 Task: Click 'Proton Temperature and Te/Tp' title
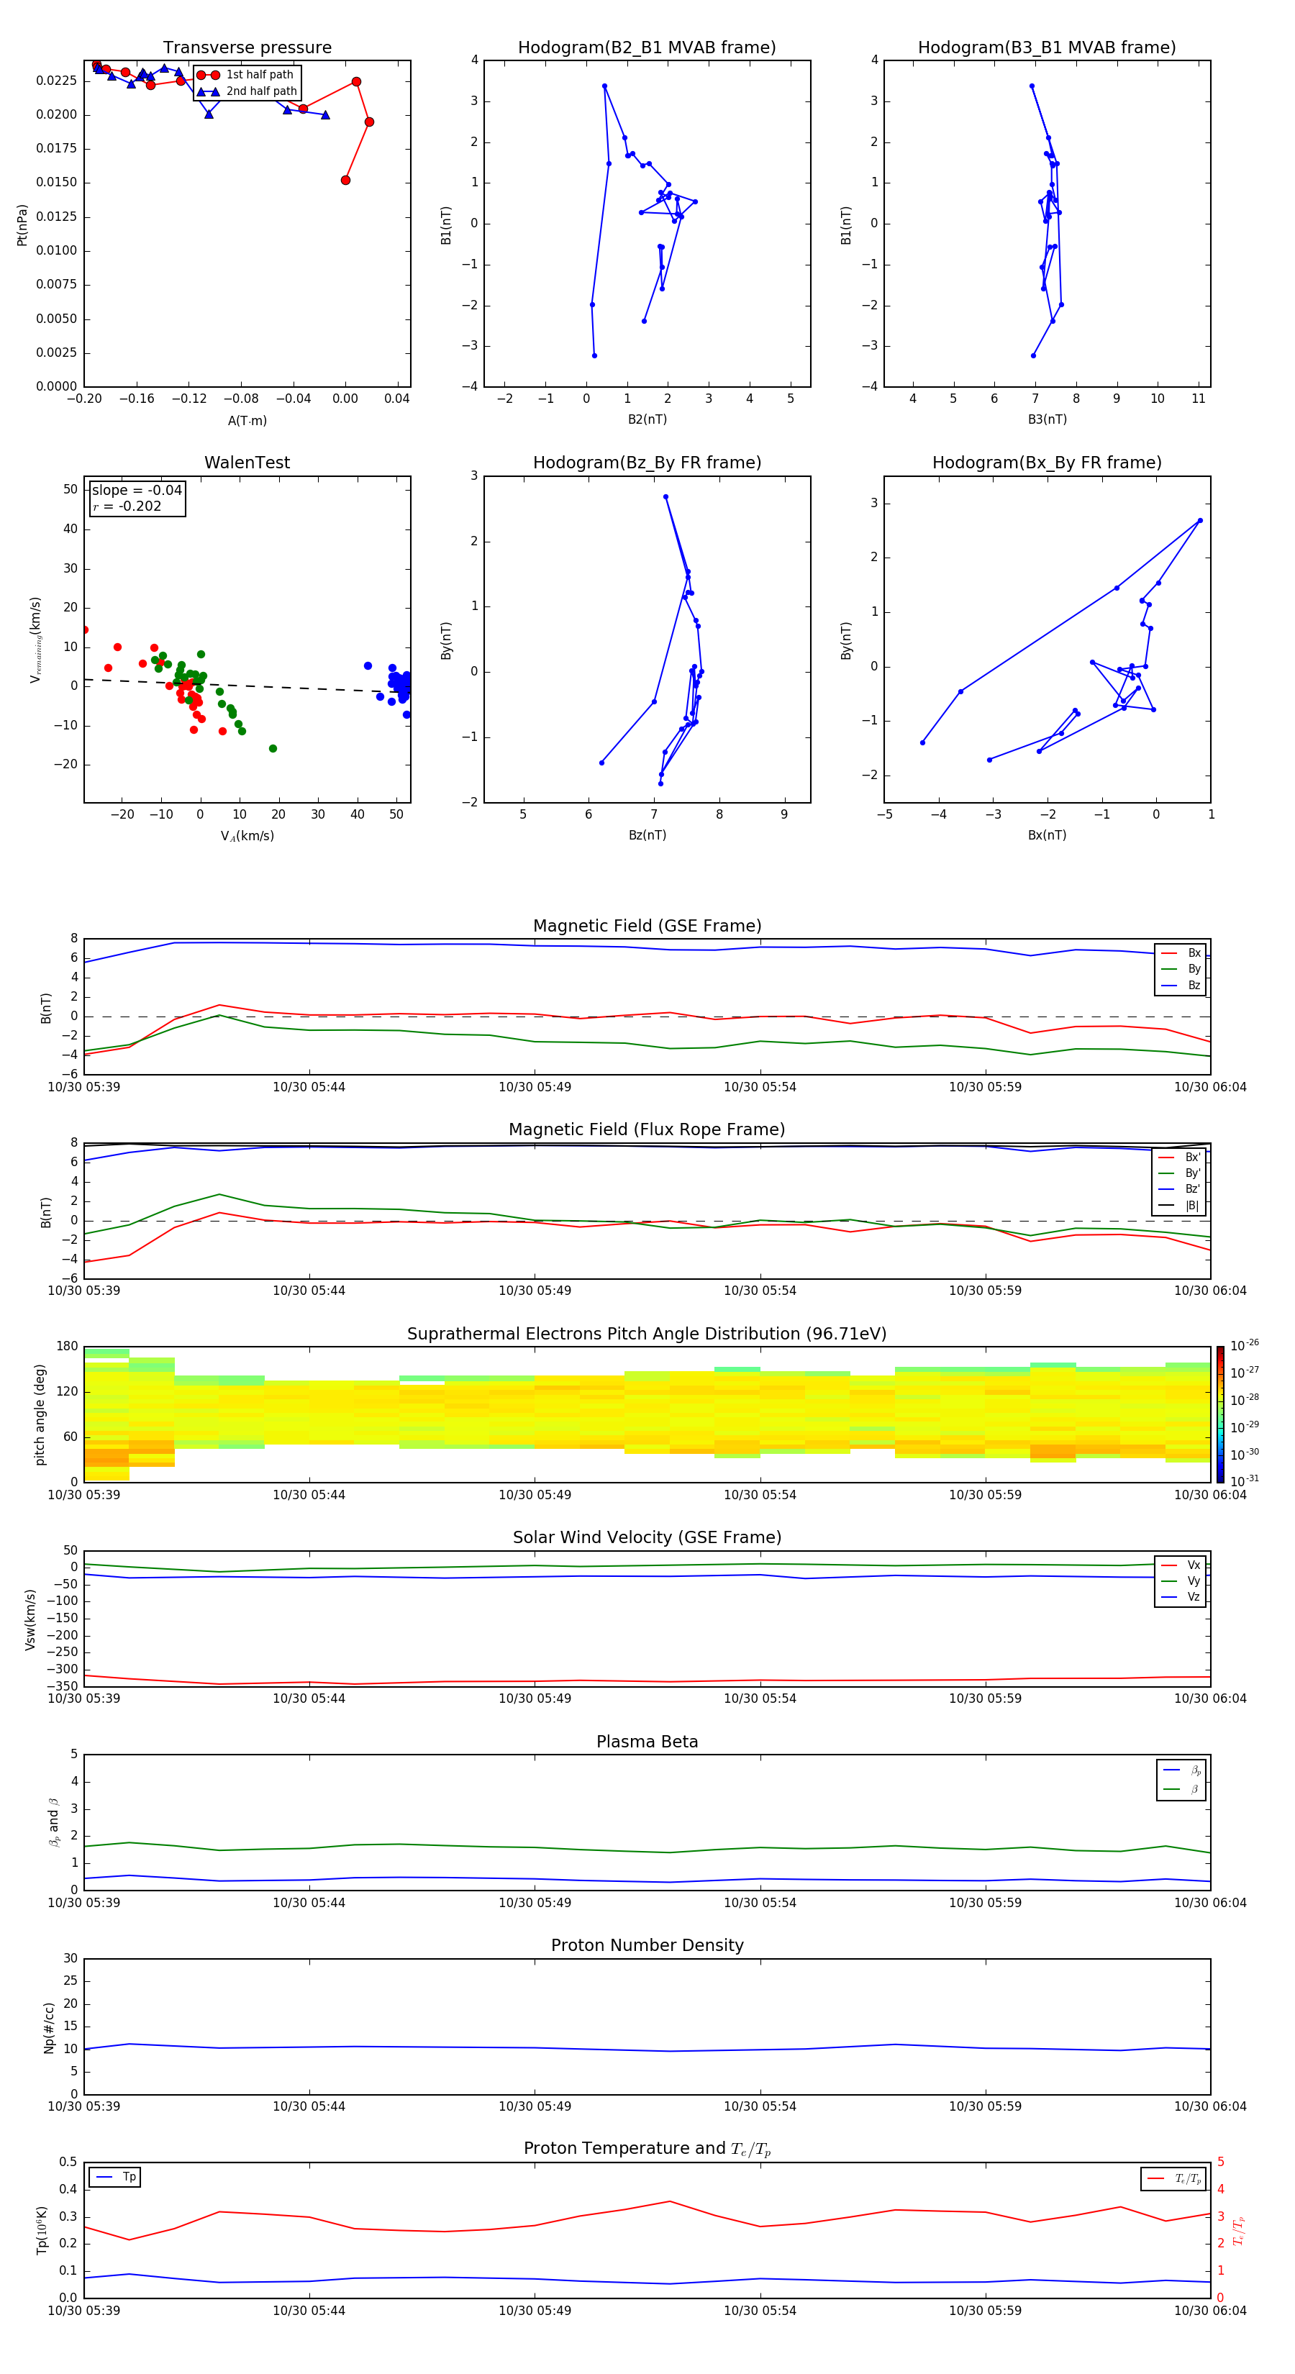coord(647,2149)
